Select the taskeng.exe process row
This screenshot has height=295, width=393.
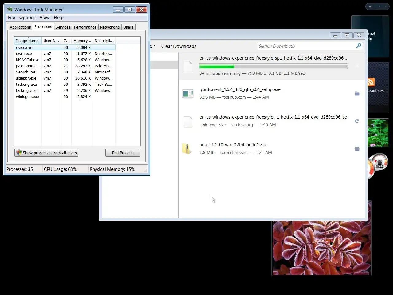pos(65,84)
